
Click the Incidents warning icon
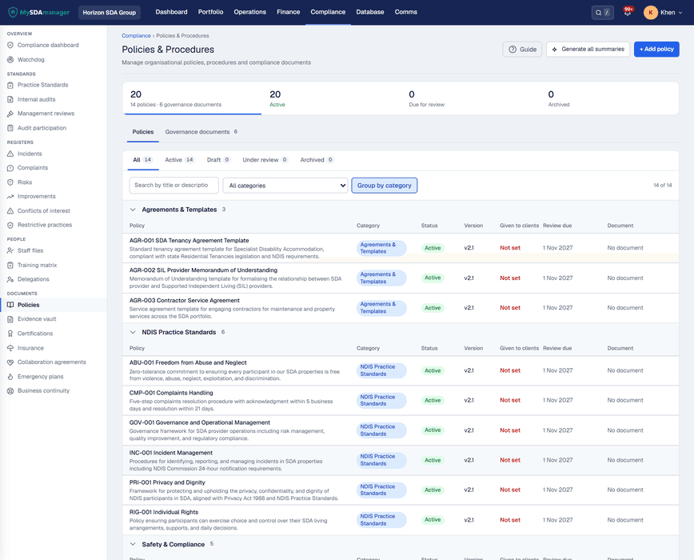[10, 154]
